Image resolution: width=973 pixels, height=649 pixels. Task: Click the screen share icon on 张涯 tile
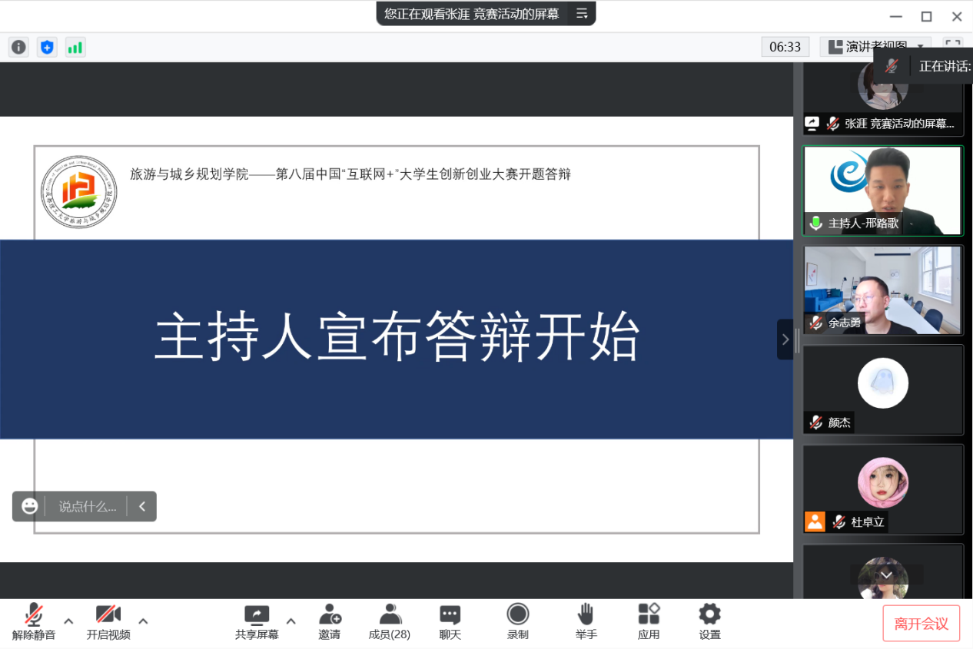(x=812, y=123)
